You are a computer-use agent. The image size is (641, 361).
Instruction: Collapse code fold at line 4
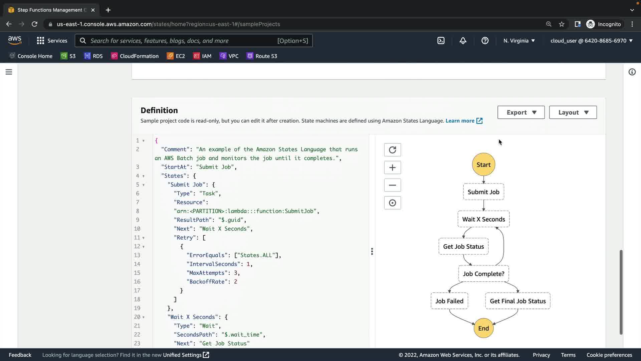144,176
